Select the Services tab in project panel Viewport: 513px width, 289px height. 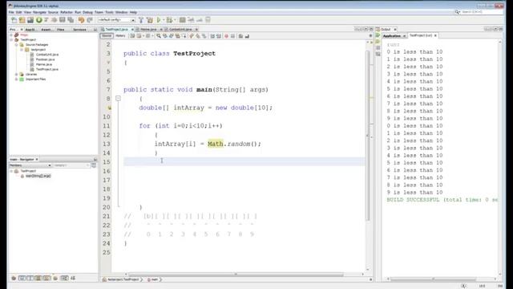coord(79,30)
